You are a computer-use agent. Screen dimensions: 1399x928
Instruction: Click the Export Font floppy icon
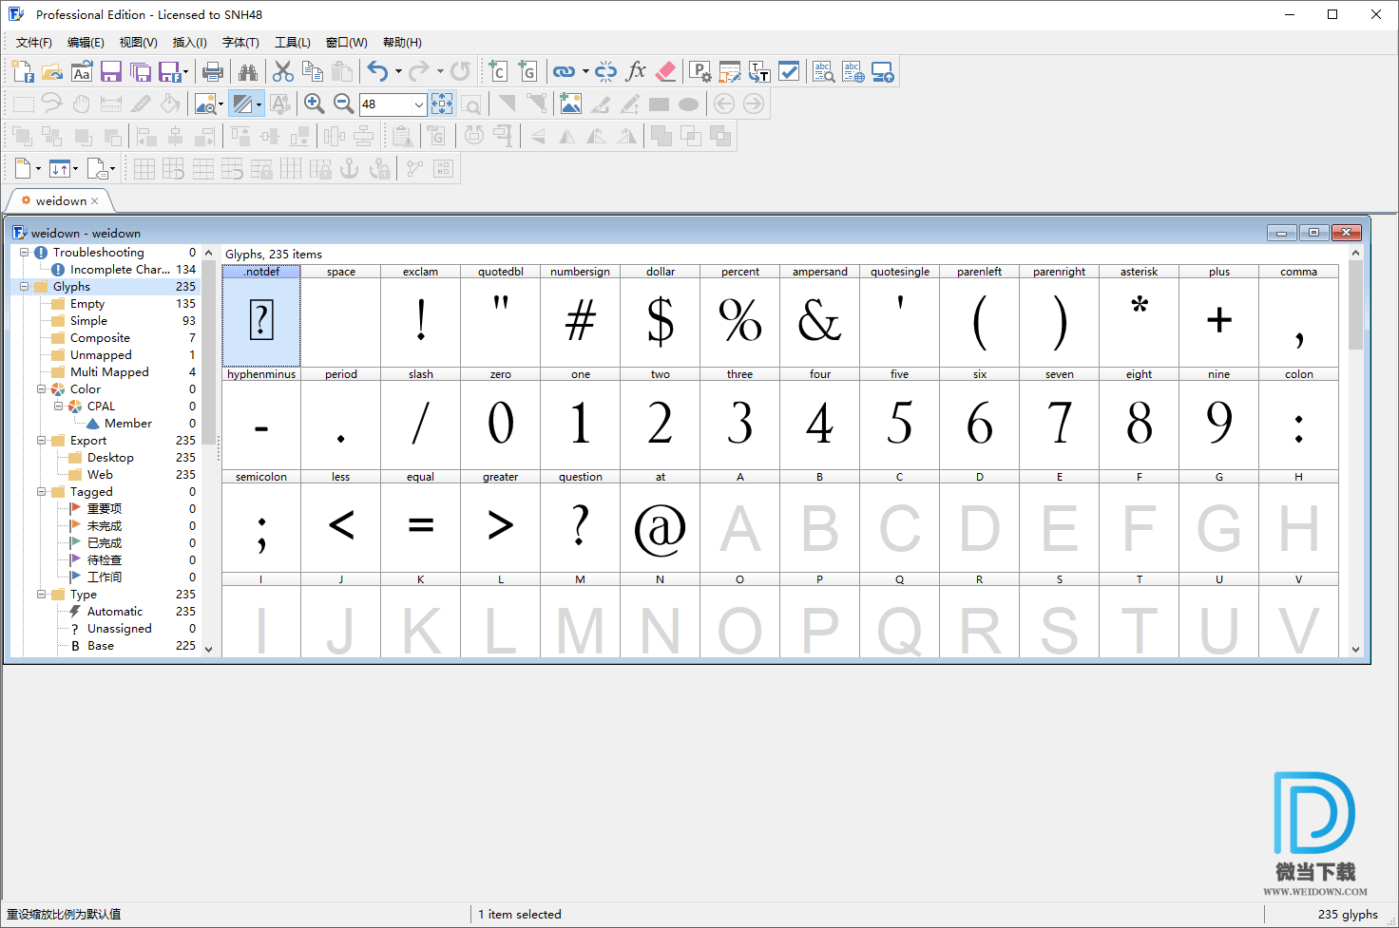pyautogui.click(x=169, y=71)
